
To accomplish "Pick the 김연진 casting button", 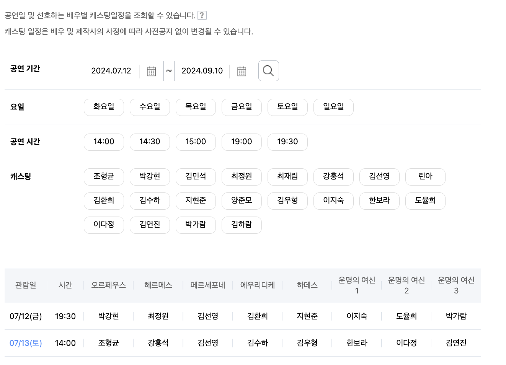I will click(x=150, y=225).
